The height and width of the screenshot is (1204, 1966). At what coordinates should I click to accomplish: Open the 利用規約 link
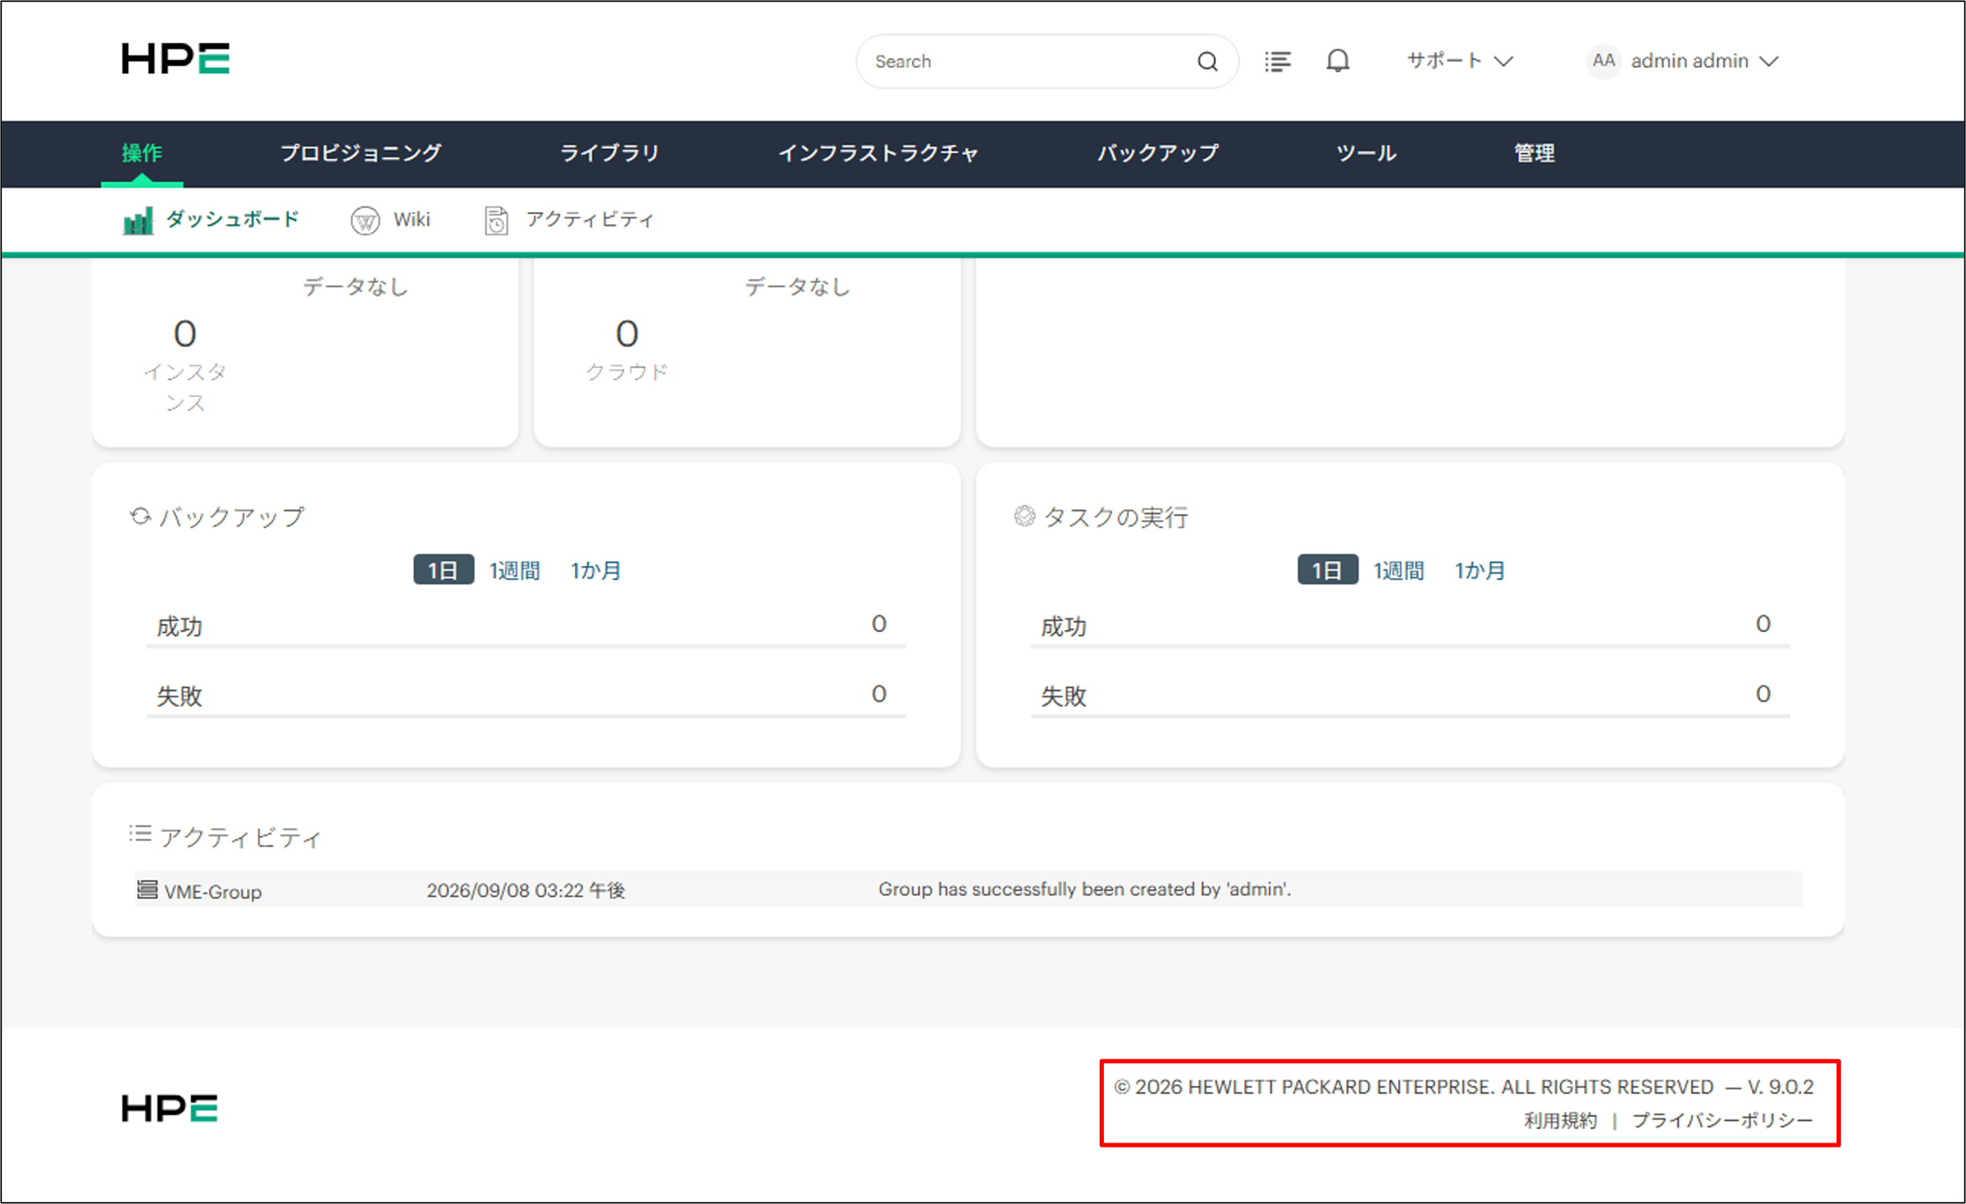(1560, 1120)
